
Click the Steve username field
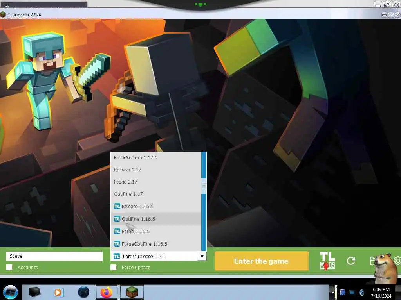[54, 256]
